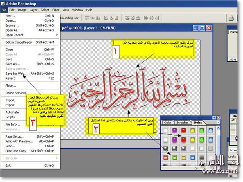Apply the purple glass button style in top row
Screen dimensions: 243x182
pyautogui.click(x=175, y=130)
